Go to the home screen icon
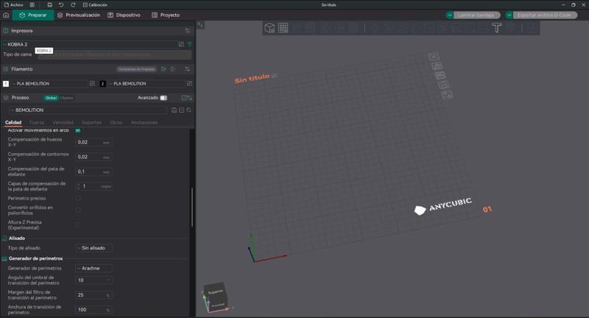589x318 pixels. (x=6, y=15)
